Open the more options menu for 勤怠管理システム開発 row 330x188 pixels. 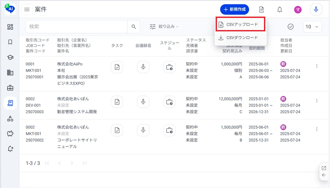[317, 101]
